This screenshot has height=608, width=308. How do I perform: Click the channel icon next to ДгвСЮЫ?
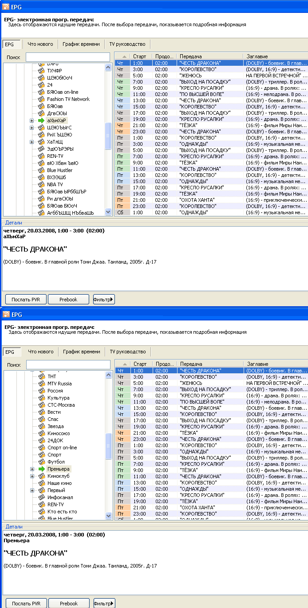pyautogui.click(x=41, y=113)
